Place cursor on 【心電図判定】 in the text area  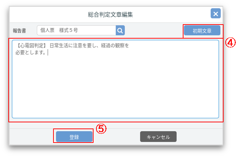coord(31,45)
